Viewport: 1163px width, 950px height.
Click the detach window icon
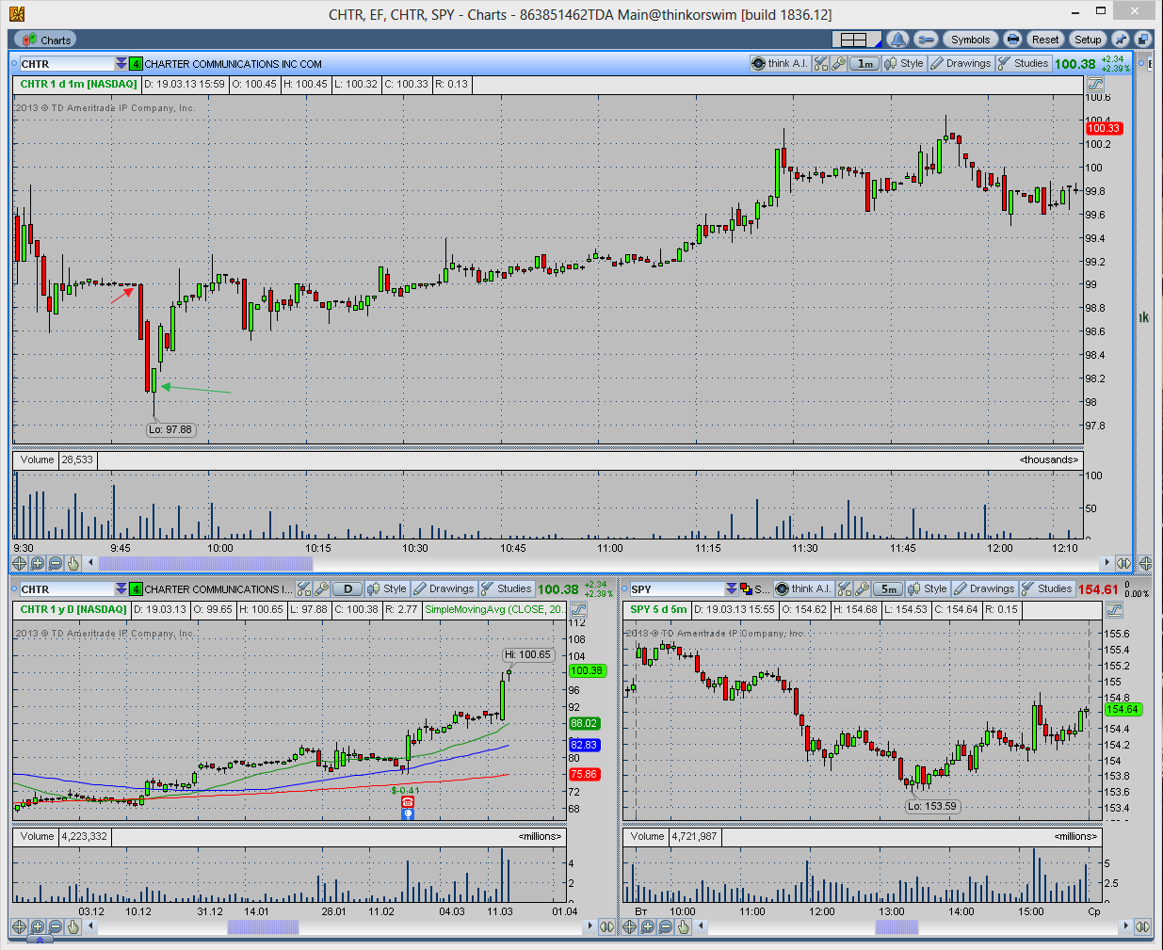click(1142, 40)
